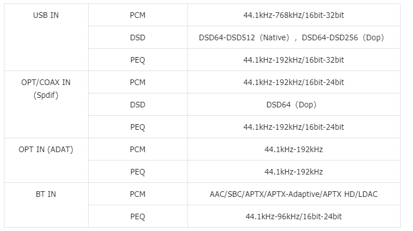Click the BT IN label cell

(x=46, y=194)
